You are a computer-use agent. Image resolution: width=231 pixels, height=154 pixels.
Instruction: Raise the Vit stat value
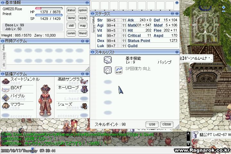(x=119, y=30)
